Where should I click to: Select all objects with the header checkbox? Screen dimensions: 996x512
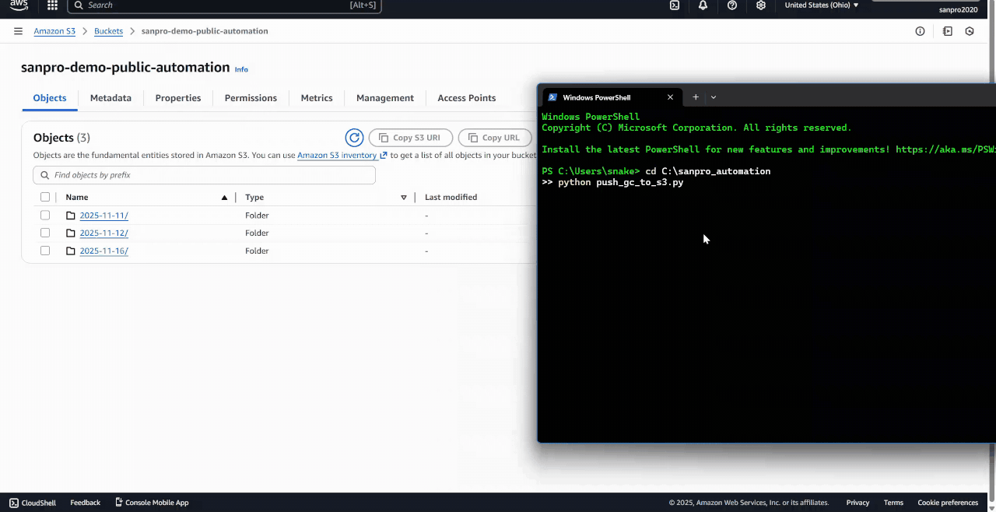(44, 197)
